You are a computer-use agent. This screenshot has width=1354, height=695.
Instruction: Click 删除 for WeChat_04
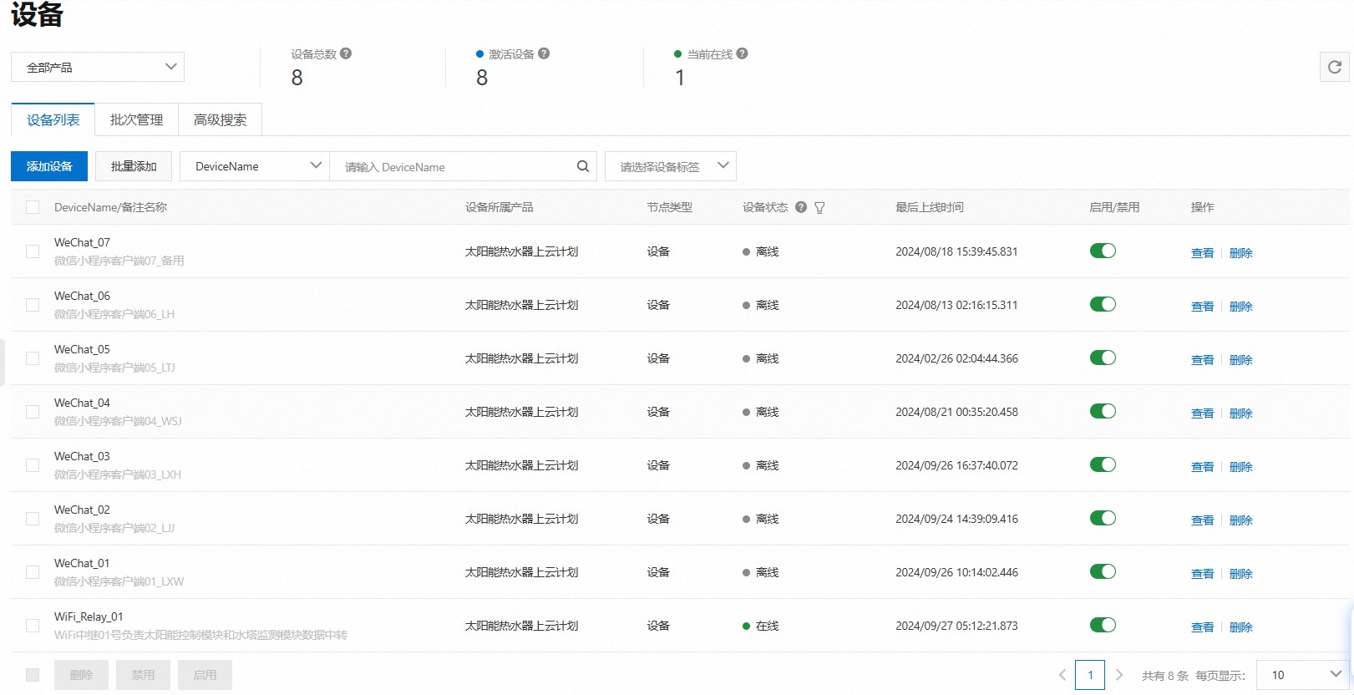tap(1240, 413)
